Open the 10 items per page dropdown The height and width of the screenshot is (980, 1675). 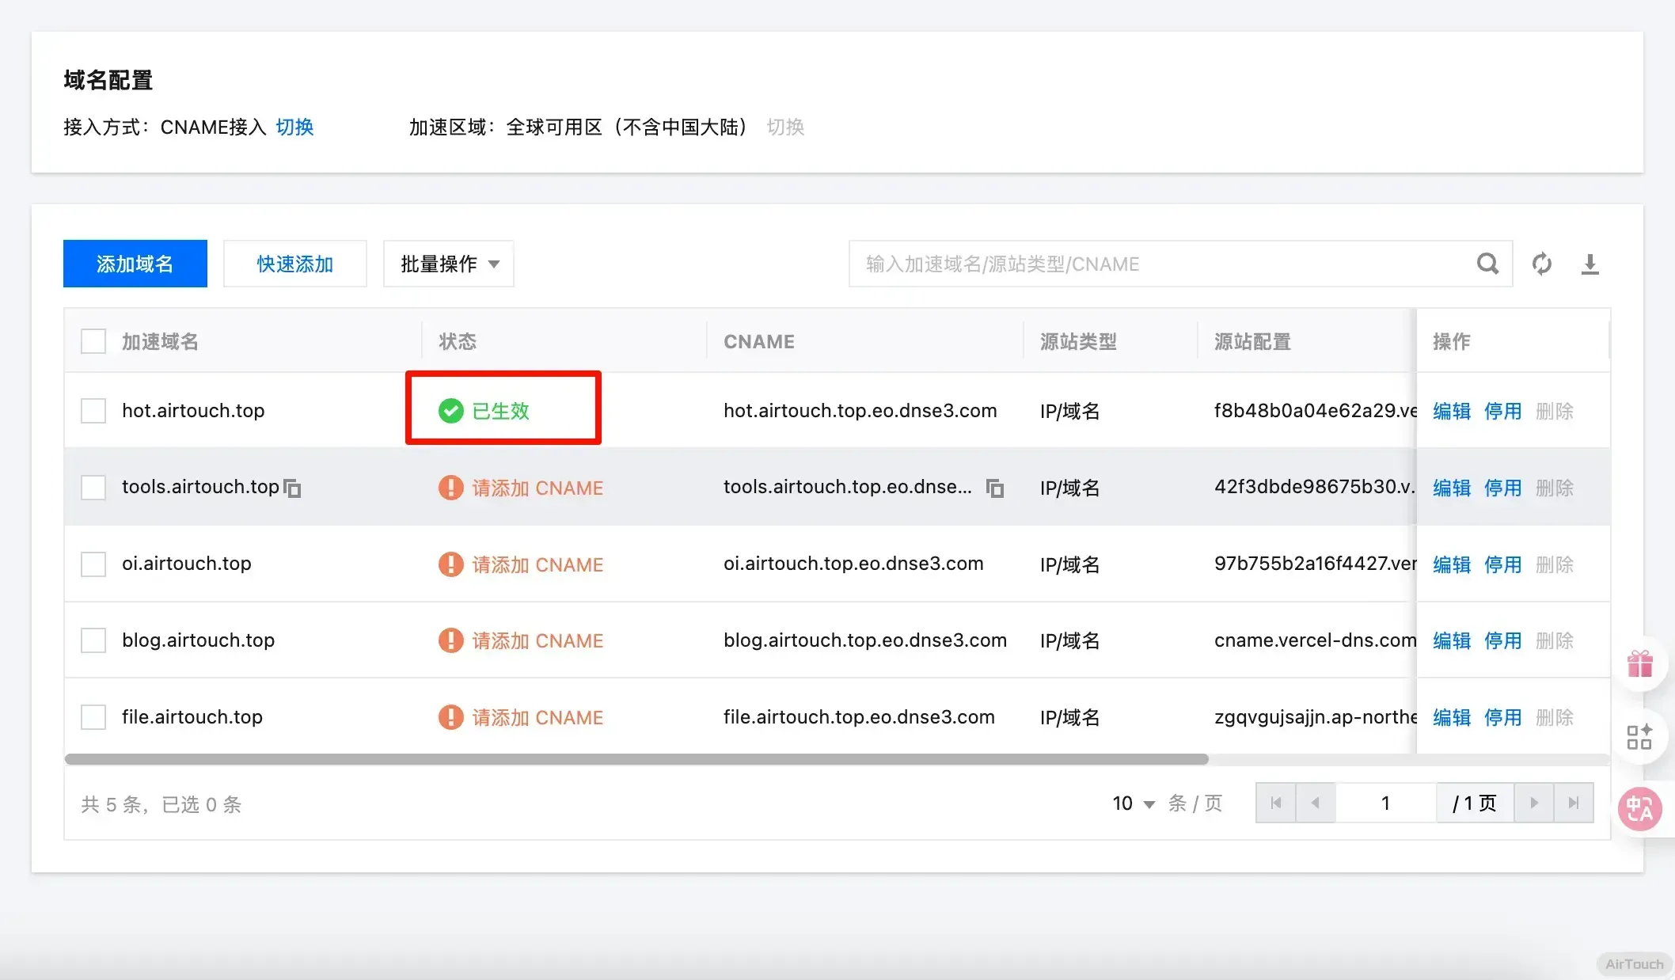[1134, 803]
